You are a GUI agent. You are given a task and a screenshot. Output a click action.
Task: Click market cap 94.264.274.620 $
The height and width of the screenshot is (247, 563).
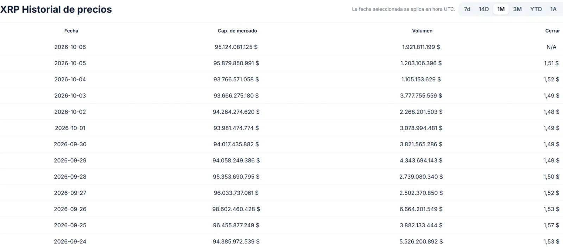[x=236, y=112]
